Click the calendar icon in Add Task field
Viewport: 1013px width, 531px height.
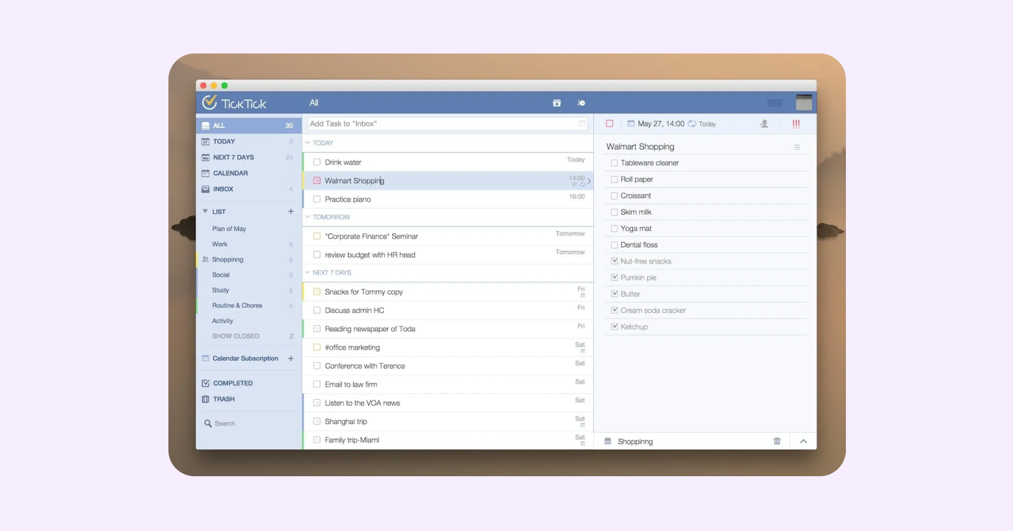pyautogui.click(x=582, y=123)
